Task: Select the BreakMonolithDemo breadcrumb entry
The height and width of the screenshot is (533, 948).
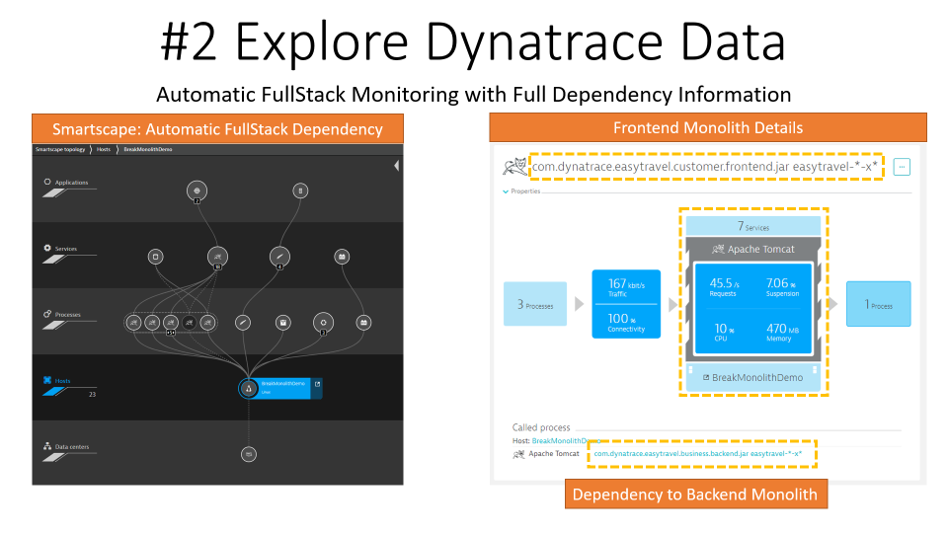Action: [148, 149]
